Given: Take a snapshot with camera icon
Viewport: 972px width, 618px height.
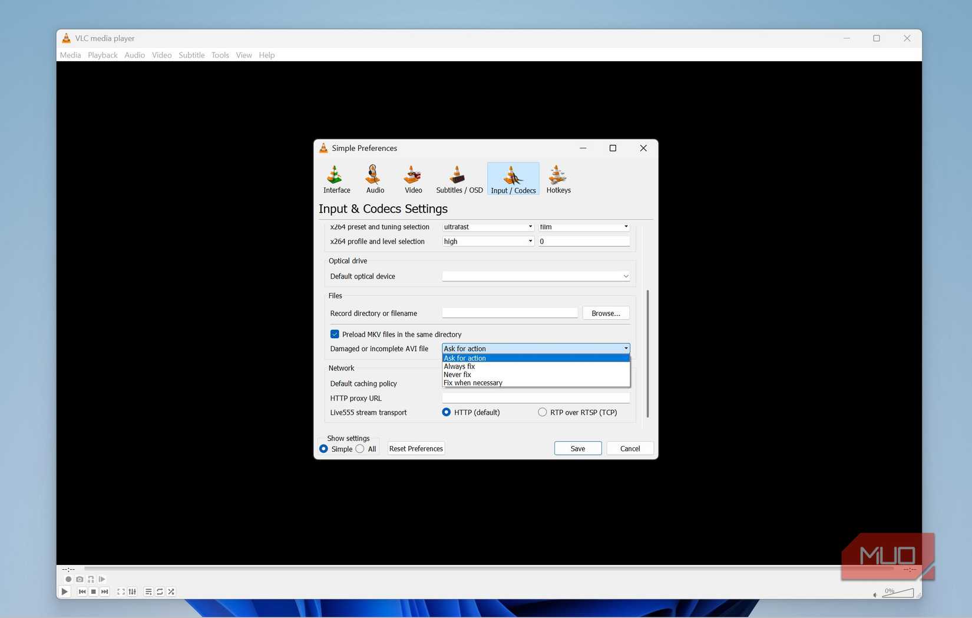Looking at the screenshot, I should click(x=80, y=579).
